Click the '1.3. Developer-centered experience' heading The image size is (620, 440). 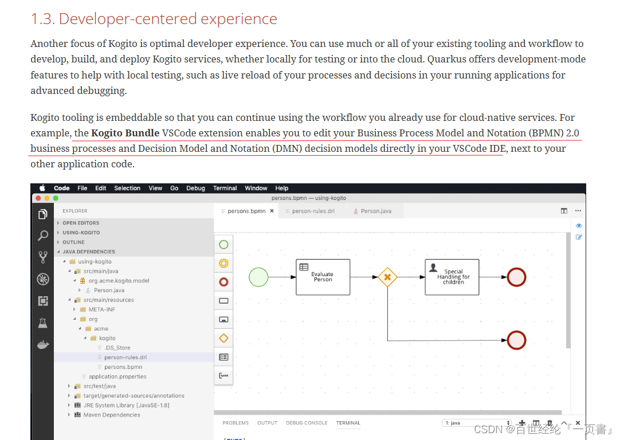coord(154,18)
